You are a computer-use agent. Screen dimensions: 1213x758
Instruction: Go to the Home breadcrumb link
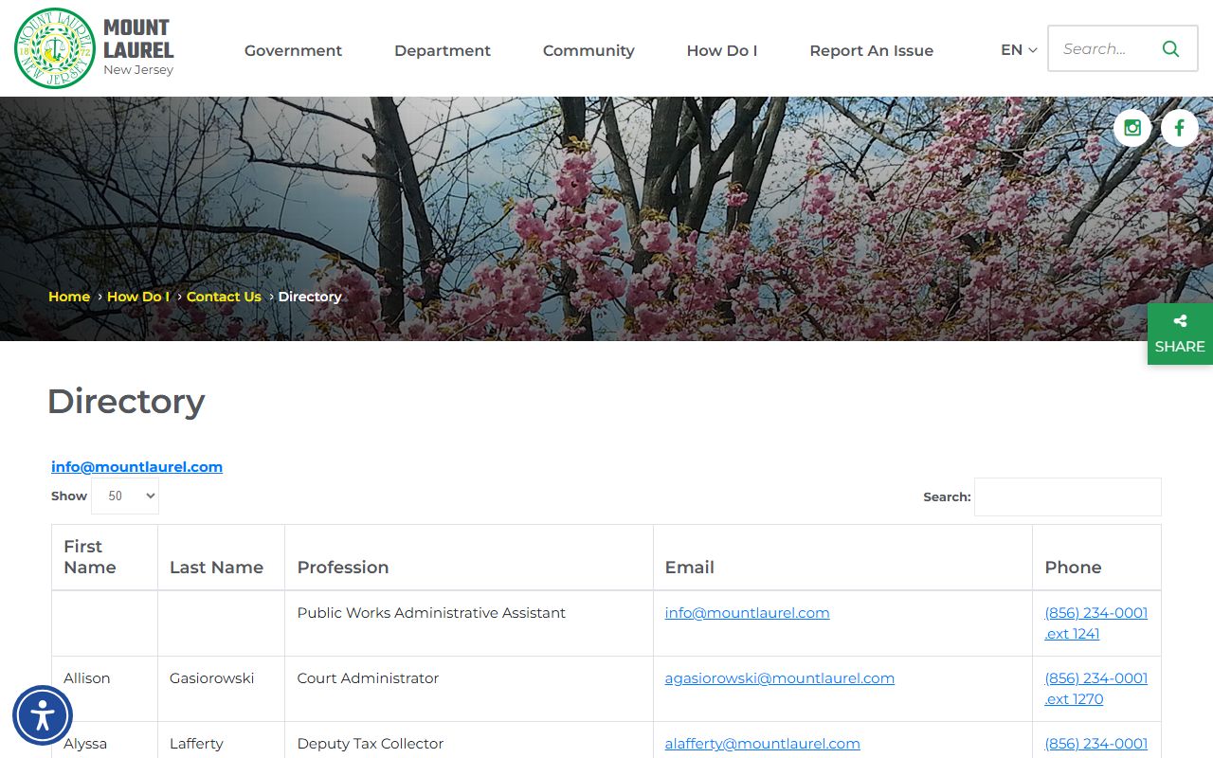click(x=69, y=297)
